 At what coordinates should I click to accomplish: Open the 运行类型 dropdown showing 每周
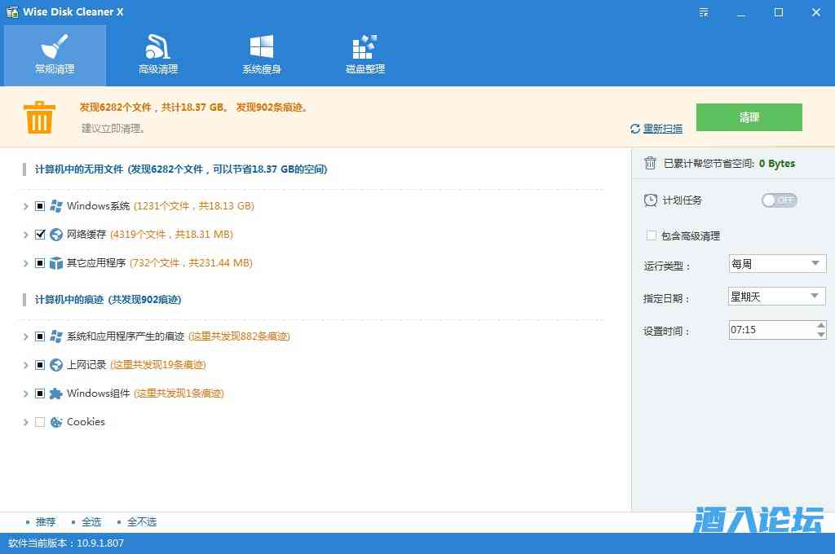coord(776,264)
